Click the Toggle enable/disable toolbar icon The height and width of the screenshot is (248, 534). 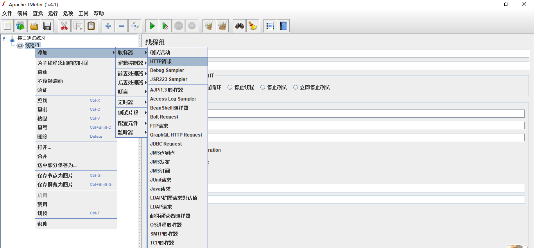(135, 26)
